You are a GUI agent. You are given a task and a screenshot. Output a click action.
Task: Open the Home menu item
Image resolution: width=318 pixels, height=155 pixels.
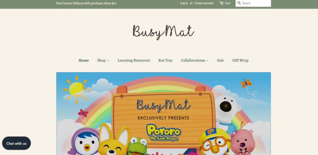[84, 60]
